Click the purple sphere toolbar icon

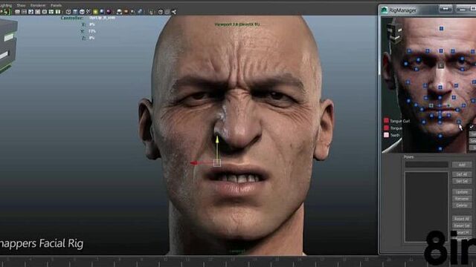[x=109, y=12]
